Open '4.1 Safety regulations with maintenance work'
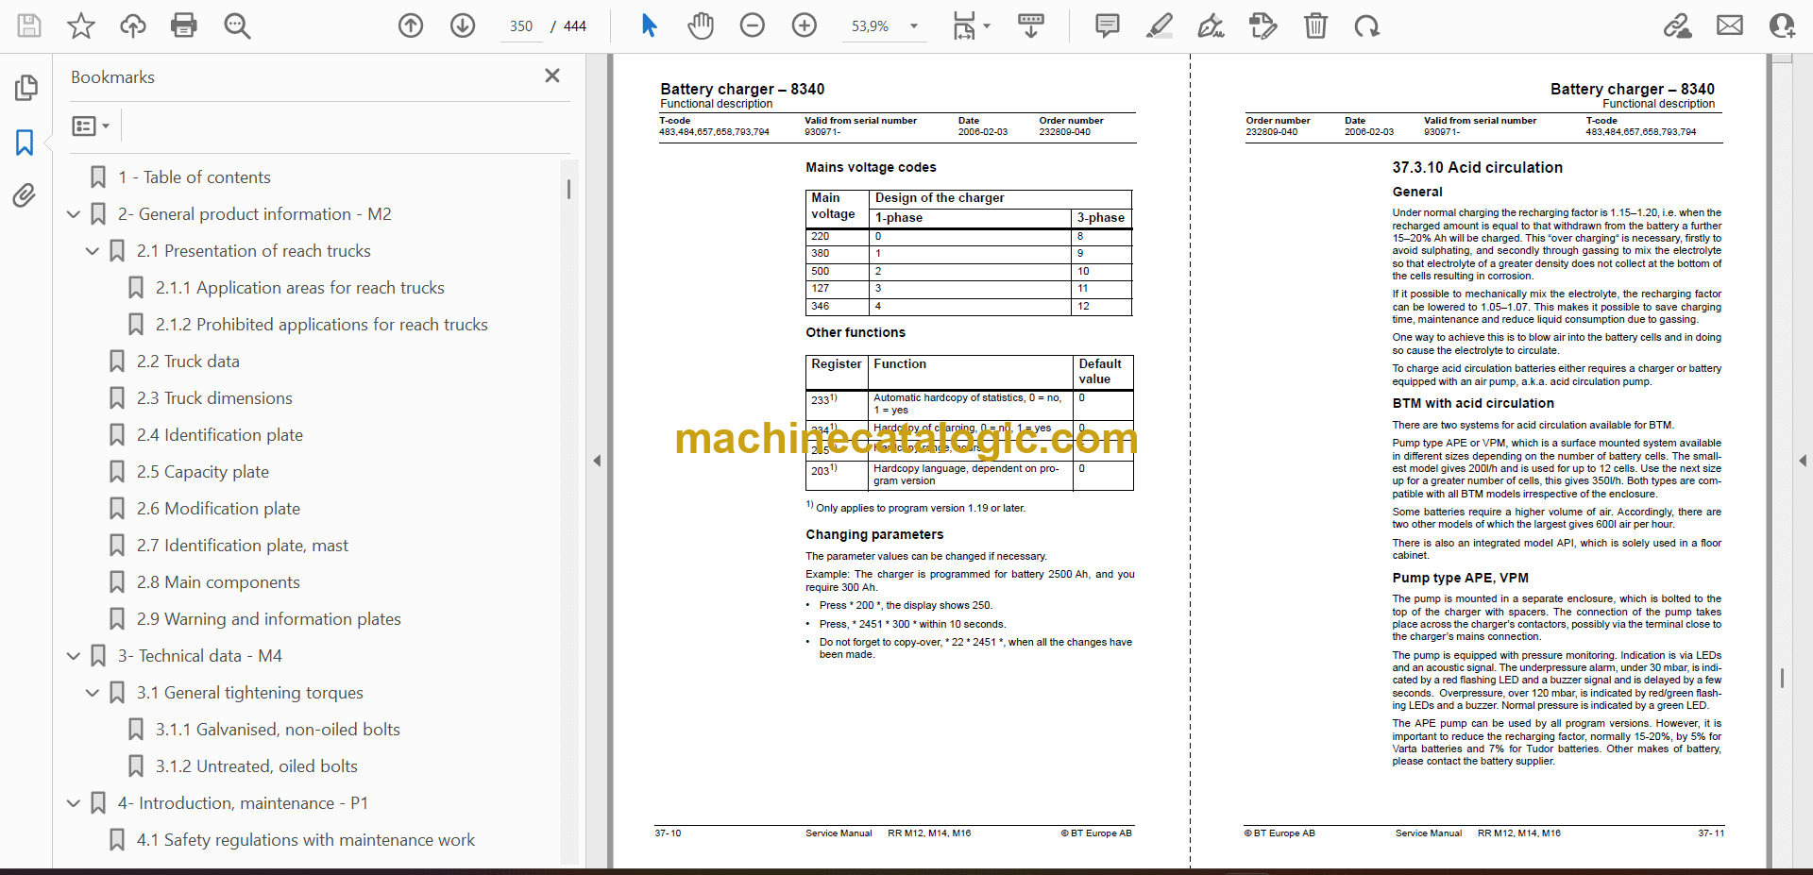Image resolution: width=1813 pixels, height=875 pixels. [x=305, y=840]
